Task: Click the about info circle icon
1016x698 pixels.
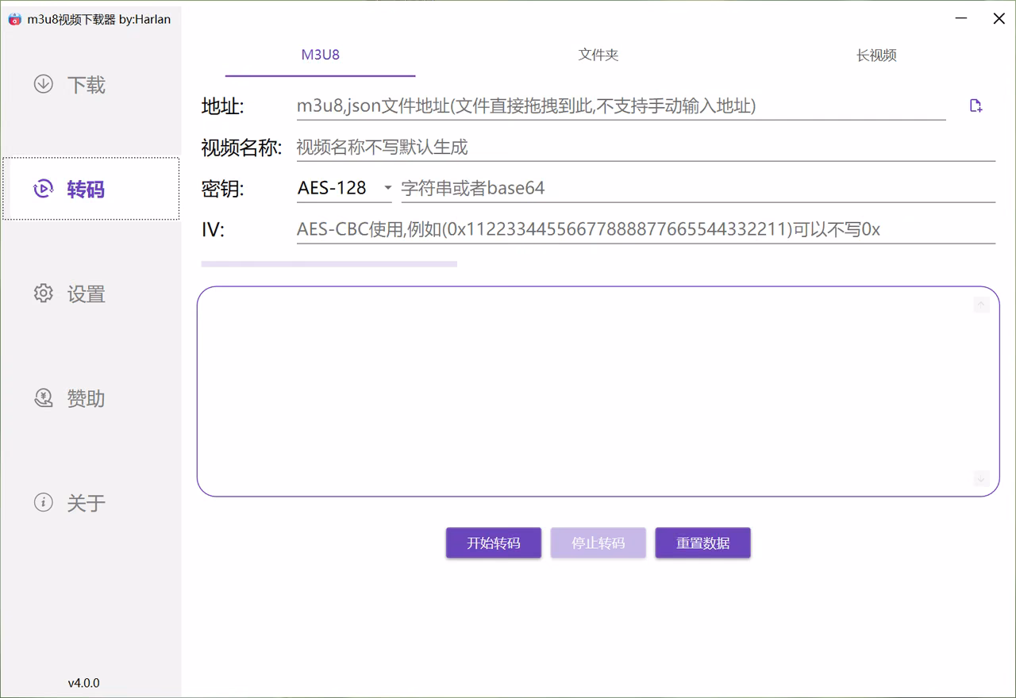Action: [x=44, y=502]
